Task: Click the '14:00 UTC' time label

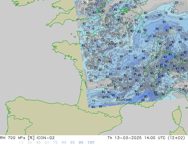Action: click(x=155, y=138)
